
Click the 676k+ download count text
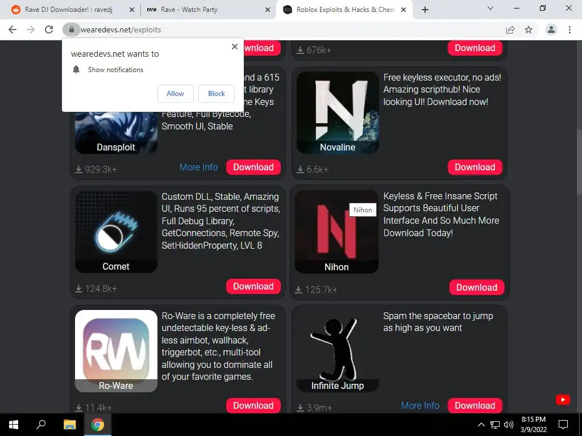[318, 50]
